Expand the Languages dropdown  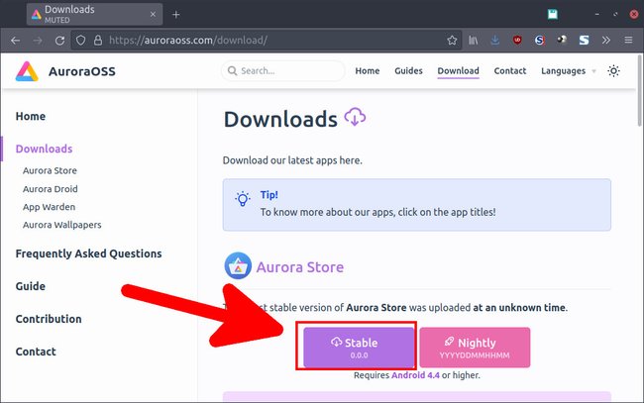click(x=569, y=71)
